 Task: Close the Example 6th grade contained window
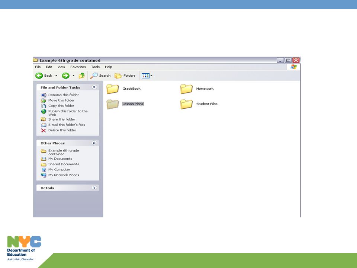(296, 60)
